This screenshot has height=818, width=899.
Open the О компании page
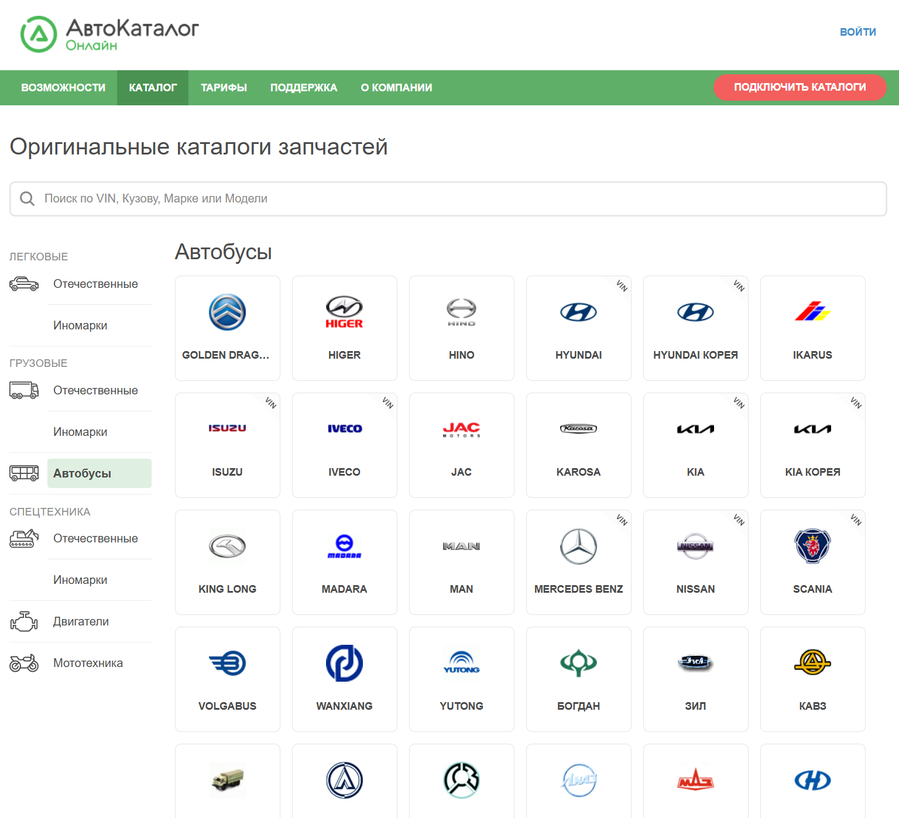(x=396, y=88)
